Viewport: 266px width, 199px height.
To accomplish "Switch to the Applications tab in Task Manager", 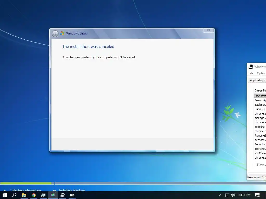I will point(257,80).
